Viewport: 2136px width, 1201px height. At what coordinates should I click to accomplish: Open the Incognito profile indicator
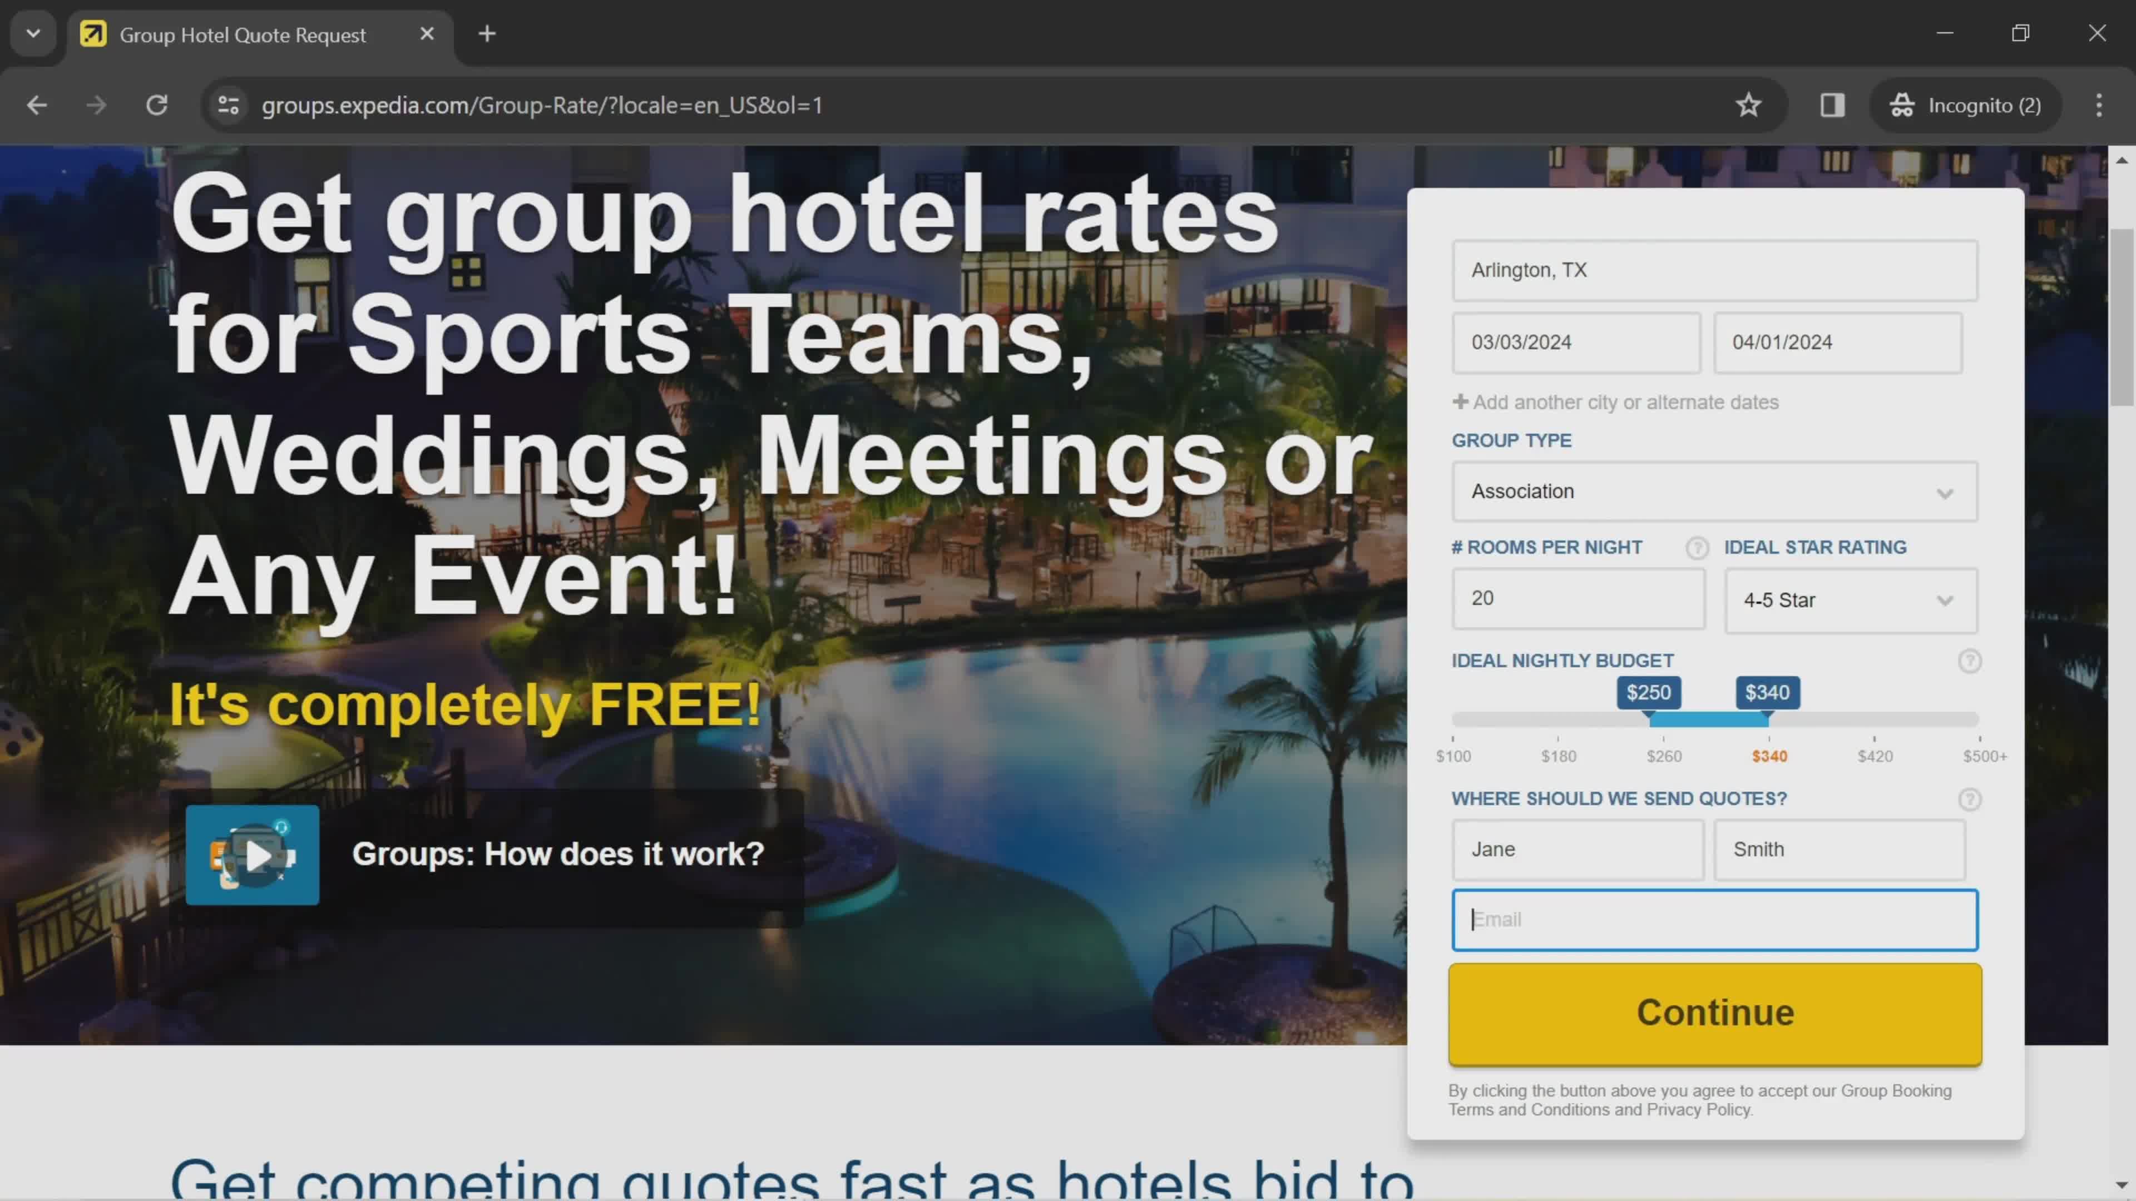[1965, 105]
